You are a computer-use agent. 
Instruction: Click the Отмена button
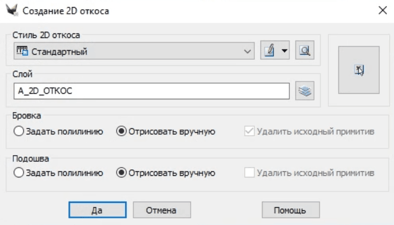click(x=161, y=210)
